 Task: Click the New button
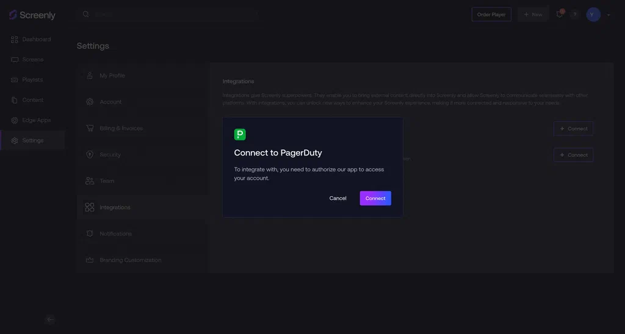coord(533,15)
